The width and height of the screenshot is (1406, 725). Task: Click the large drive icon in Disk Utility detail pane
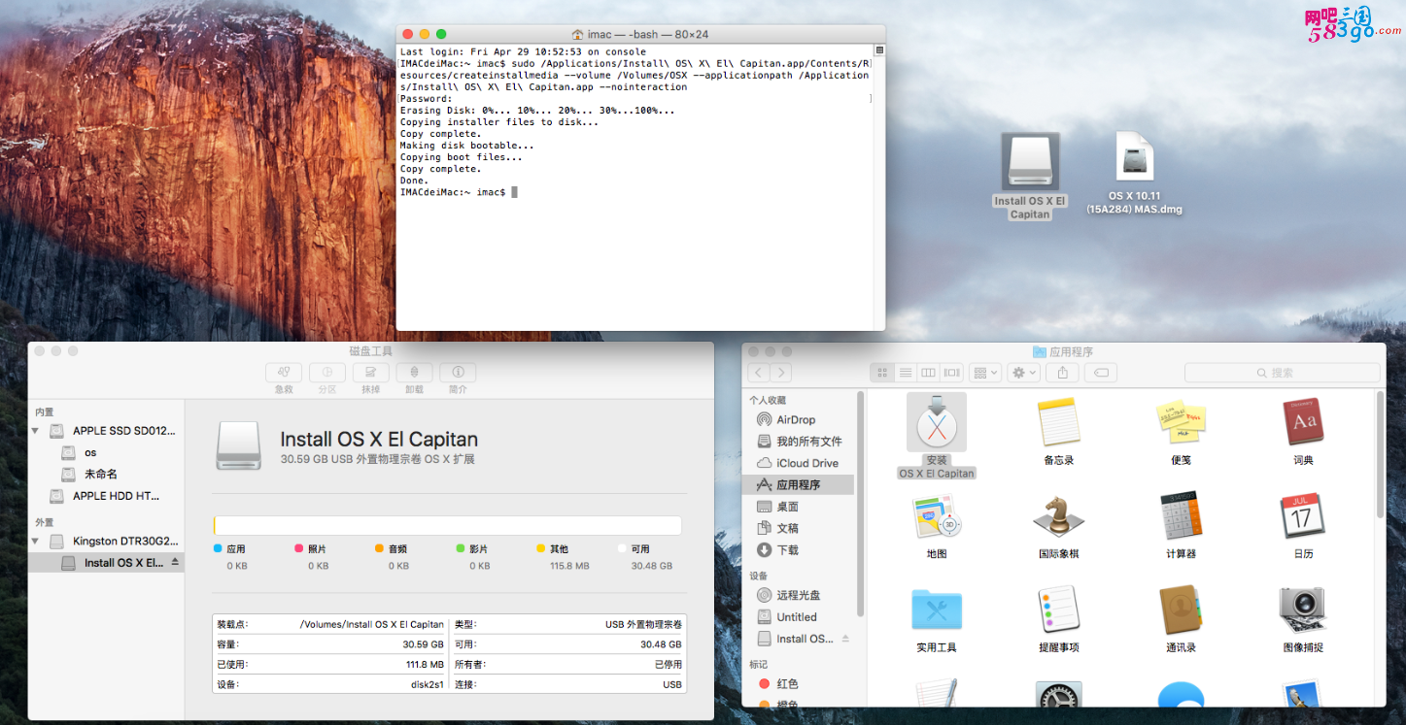[x=238, y=445]
